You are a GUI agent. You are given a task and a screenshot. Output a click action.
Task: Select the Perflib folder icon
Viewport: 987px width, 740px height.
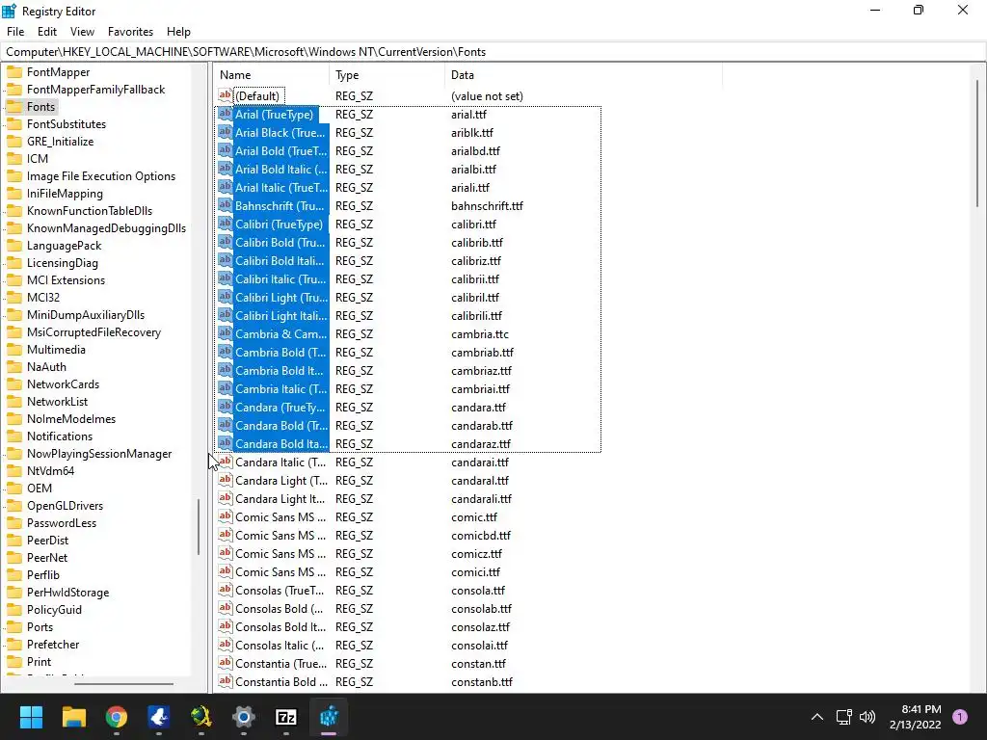coord(14,574)
